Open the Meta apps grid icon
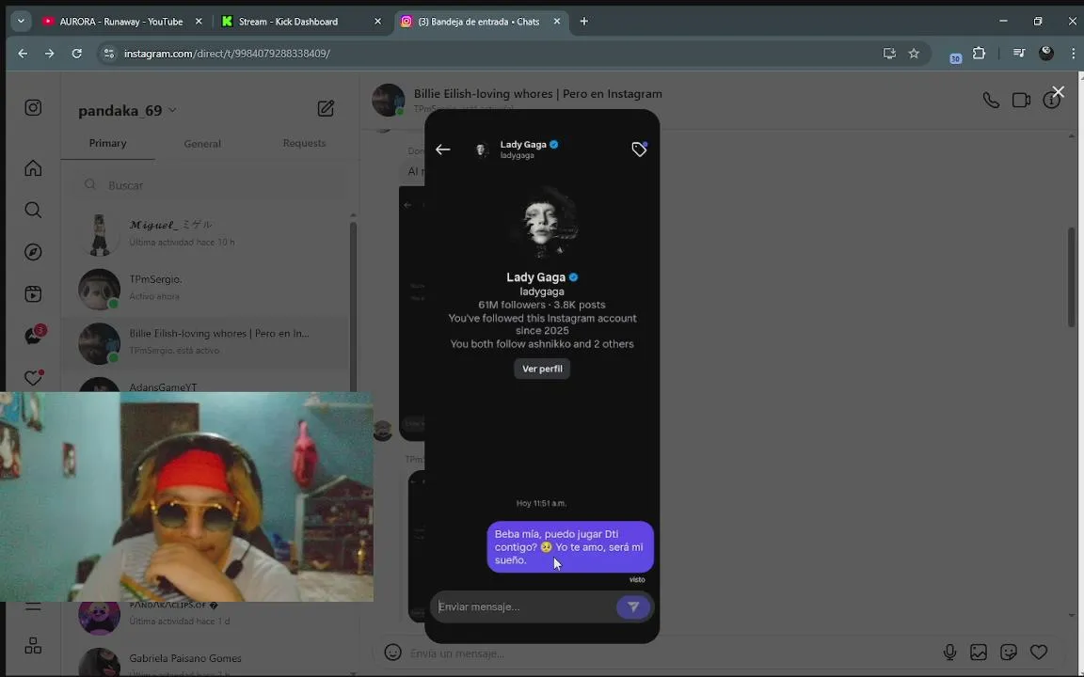1084x677 pixels. pos(33,645)
